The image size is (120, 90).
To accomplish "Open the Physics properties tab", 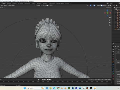I will pyautogui.click(x=113, y=69).
